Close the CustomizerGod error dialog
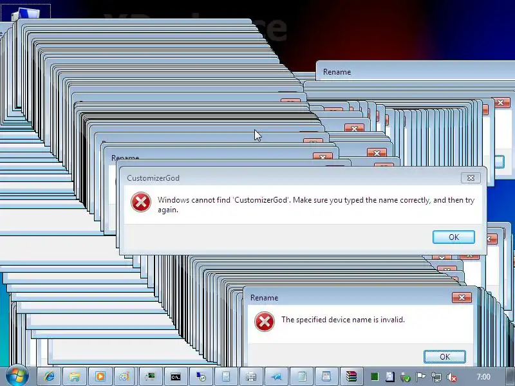 click(471, 178)
